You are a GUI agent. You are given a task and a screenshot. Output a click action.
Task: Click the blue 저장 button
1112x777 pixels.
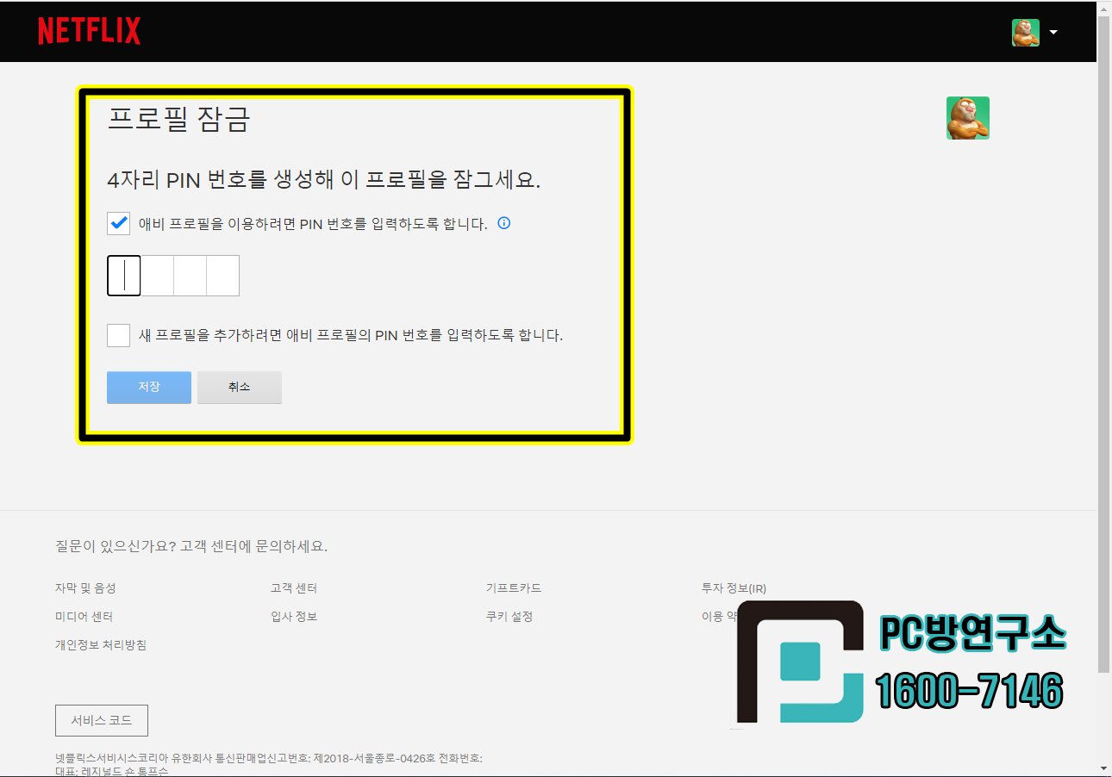(149, 387)
